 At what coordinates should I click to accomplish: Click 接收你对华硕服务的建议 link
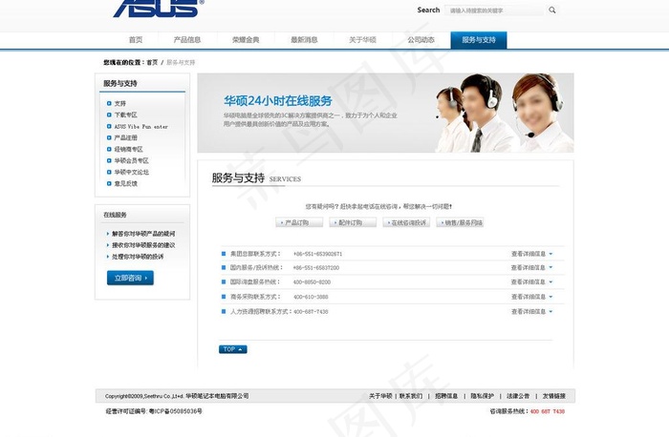pos(143,245)
